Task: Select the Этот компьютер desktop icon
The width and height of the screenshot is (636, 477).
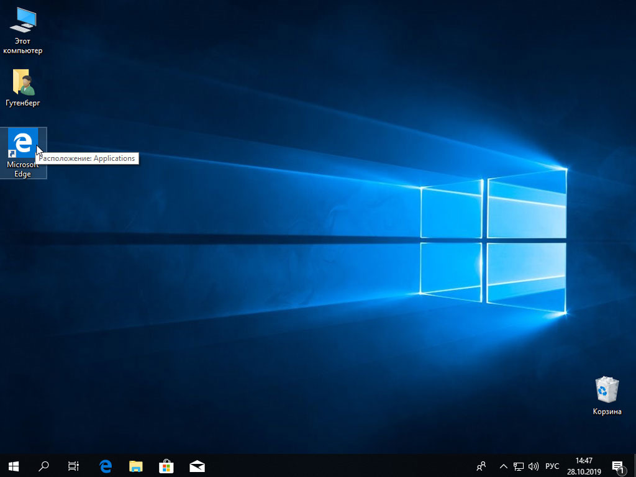Action: point(23,31)
